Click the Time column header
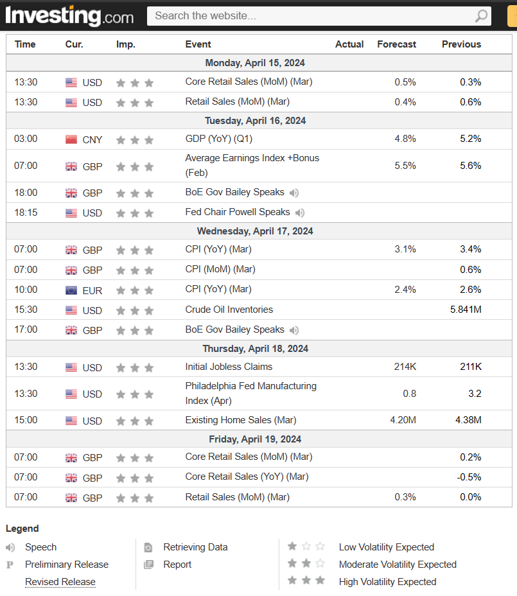Screen dimensions: 517x596 pos(25,44)
